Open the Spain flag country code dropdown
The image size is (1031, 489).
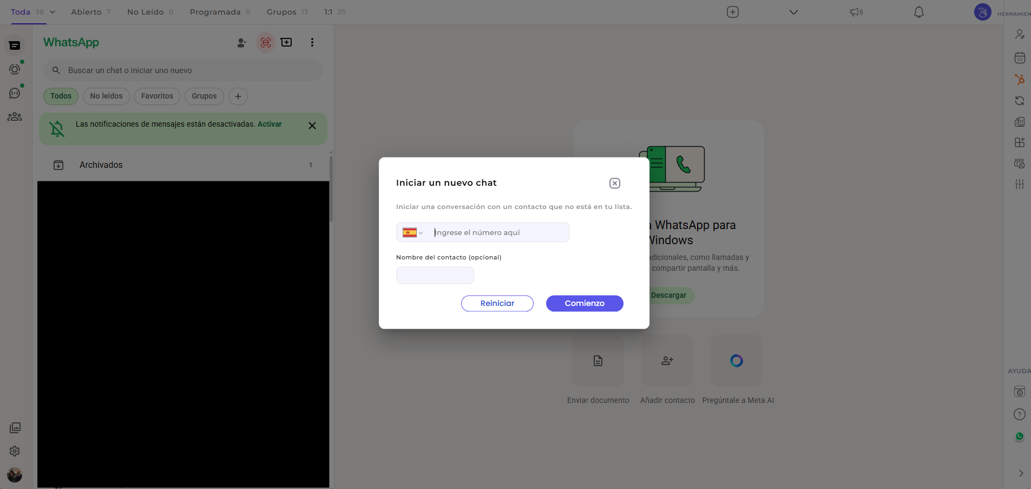pyautogui.click(x=412, y=233)
